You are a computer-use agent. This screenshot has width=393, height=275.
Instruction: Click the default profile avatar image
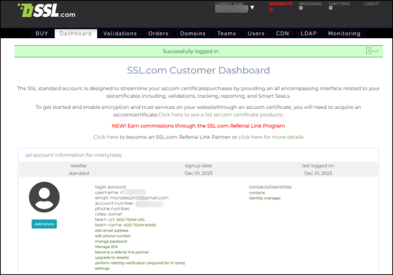(x=44, y=197)
